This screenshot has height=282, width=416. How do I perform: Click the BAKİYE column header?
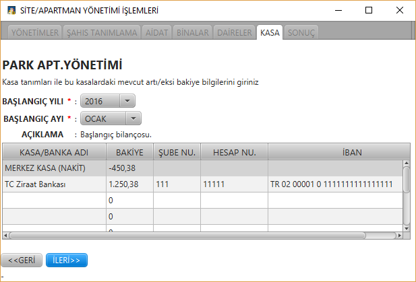pyautogui.click(x=129, y=151)
